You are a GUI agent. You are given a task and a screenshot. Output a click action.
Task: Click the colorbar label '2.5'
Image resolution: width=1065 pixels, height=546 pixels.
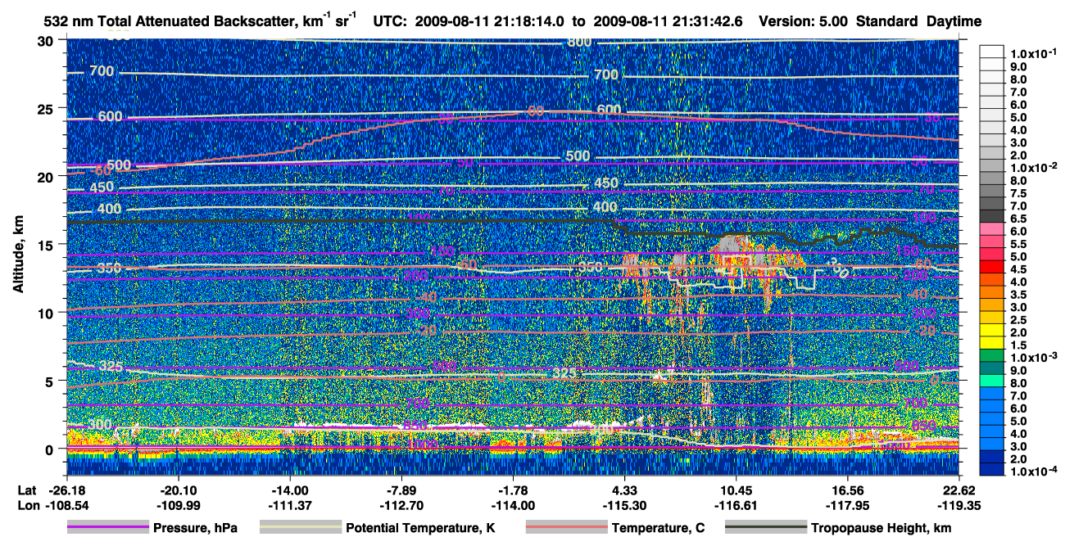coord(1019,320)
